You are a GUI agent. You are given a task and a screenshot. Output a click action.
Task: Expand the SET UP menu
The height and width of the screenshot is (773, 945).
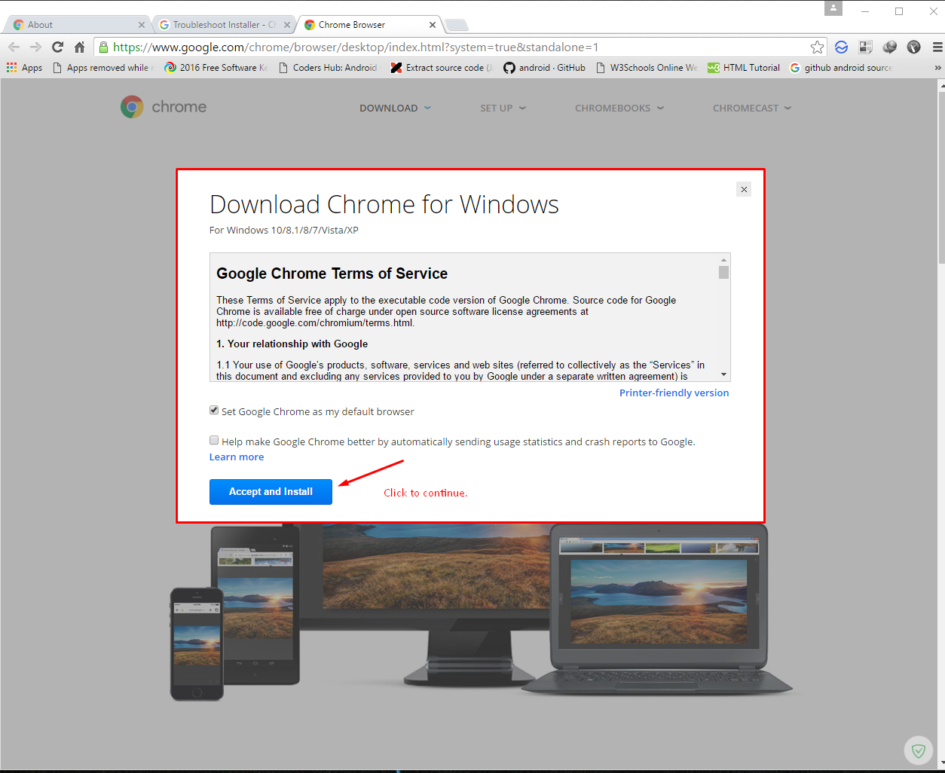click(x=503, y=108)
